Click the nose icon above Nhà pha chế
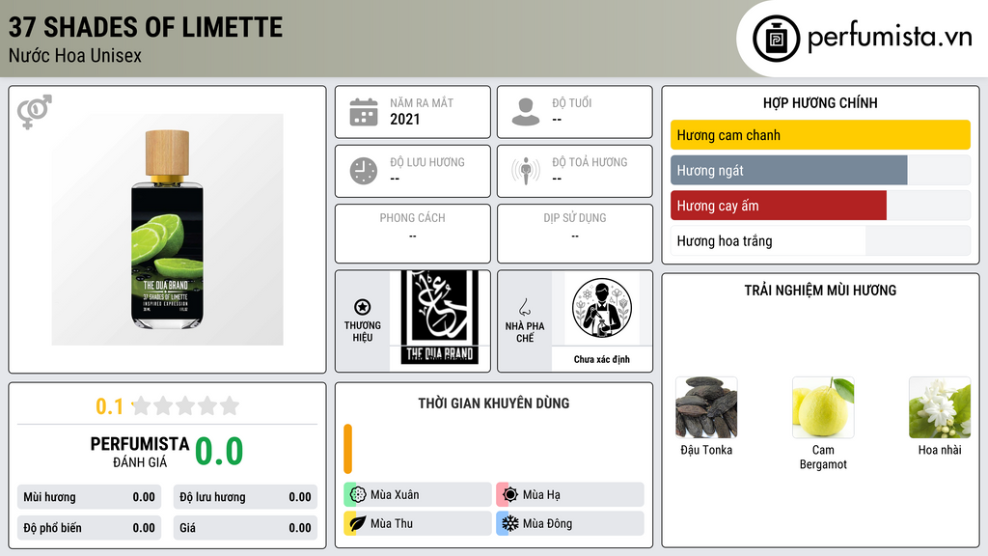The height and width of the screenshot is (556, 988). (524, 307)
